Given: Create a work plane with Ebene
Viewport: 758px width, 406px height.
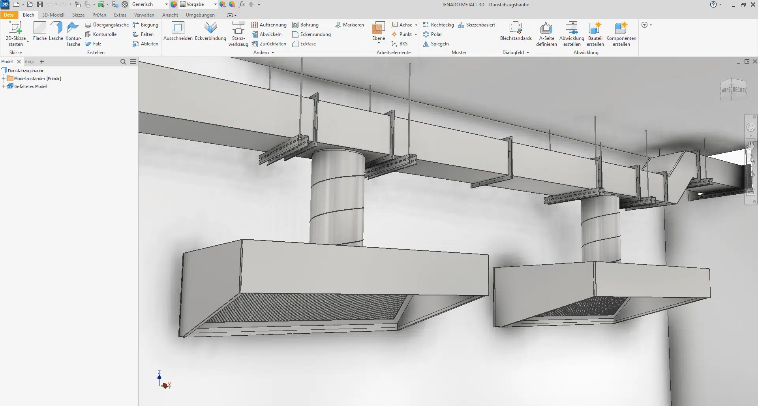Looking at the screenshot, I should pyautogui.click(x=378, y=31).
